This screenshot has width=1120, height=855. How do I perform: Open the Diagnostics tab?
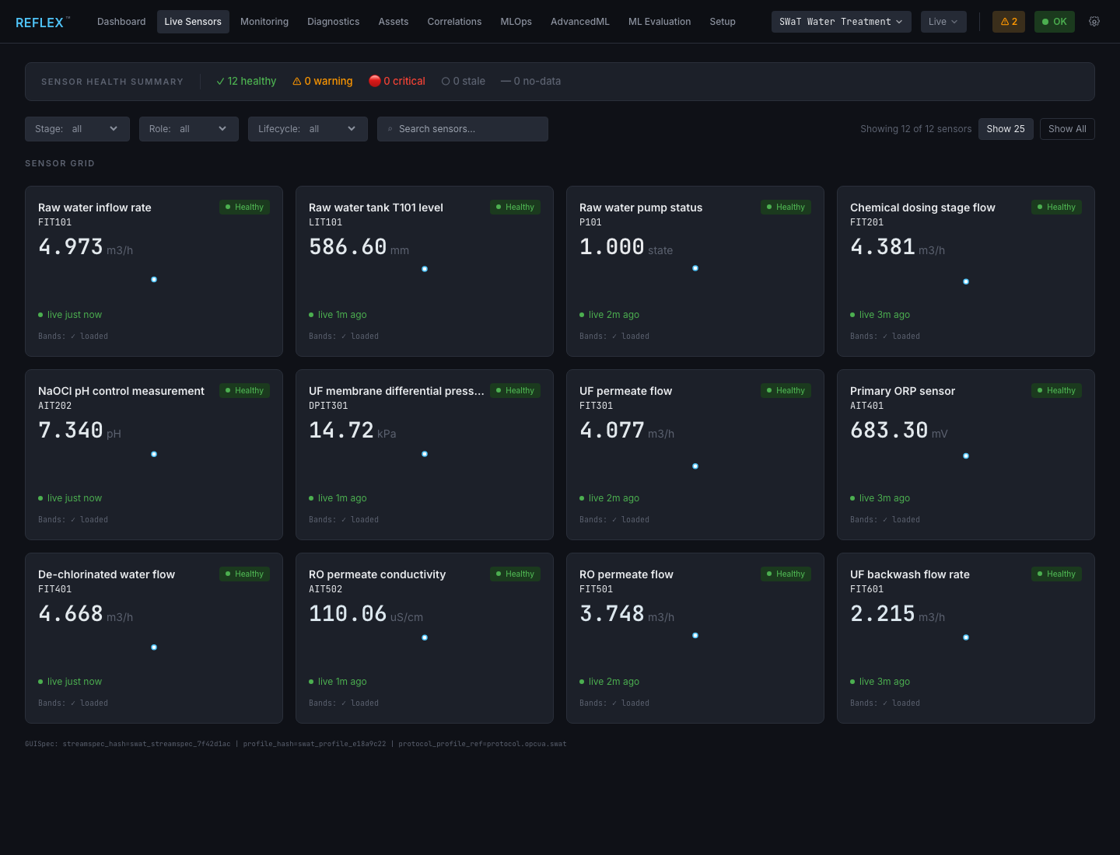[333, 22]
